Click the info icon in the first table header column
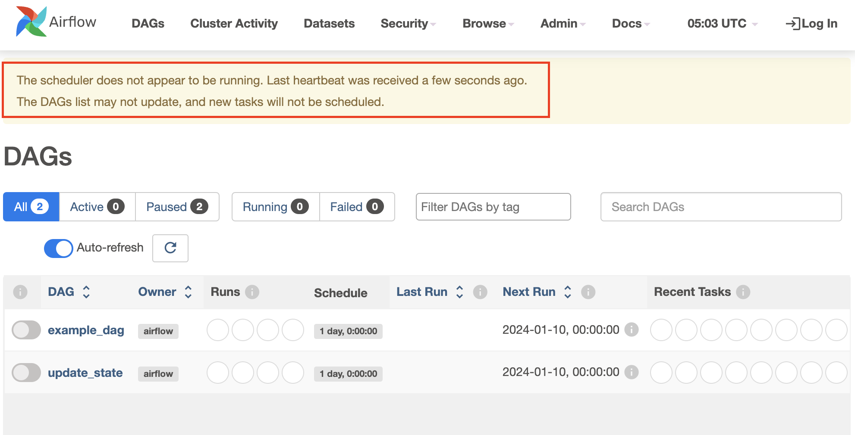This screenshot has width=855, height=435. [x=20, y=292]
